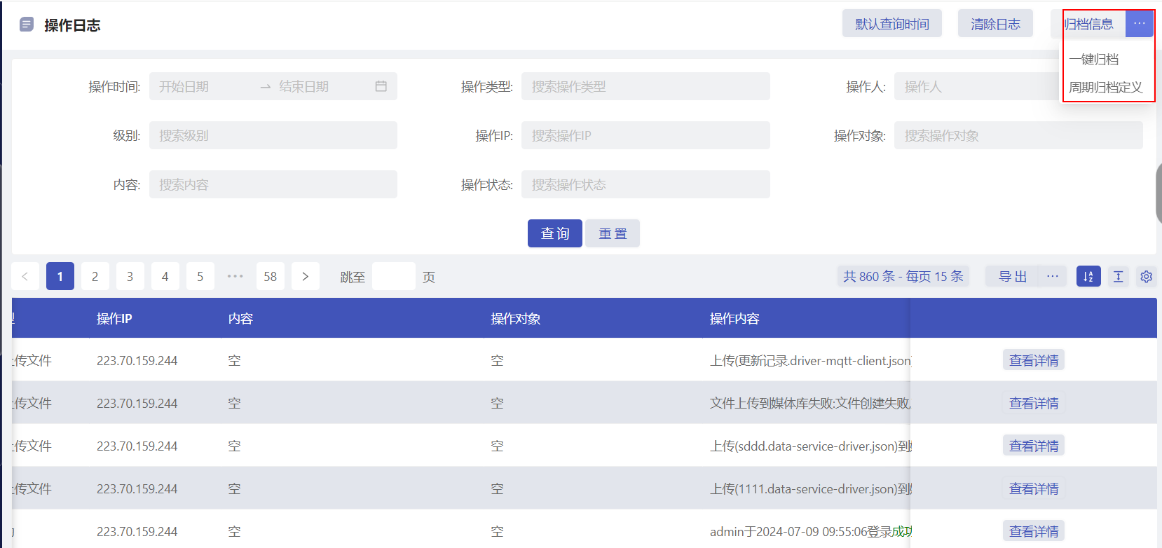The width and height of the screenshot is (1162, 548).
Task: Click the operation log title icon
Action: pyautogui.click(x=27, y=25)
